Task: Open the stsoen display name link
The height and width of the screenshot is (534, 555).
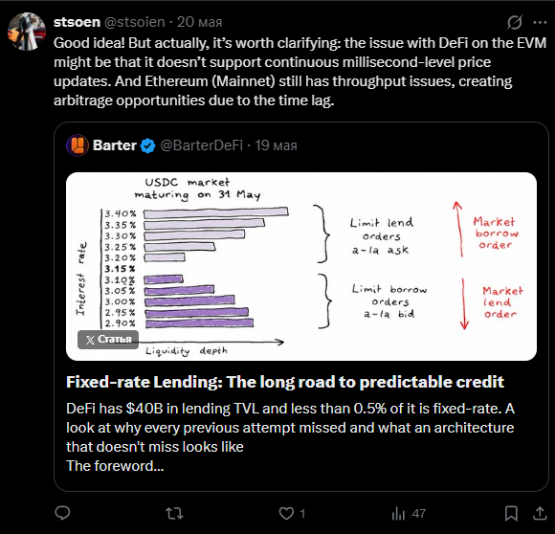Action: [x=77, y=22]
